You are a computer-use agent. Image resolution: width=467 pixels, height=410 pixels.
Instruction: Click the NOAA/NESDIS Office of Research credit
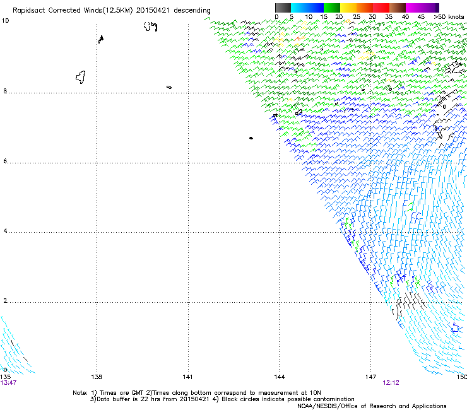(372, 406)
